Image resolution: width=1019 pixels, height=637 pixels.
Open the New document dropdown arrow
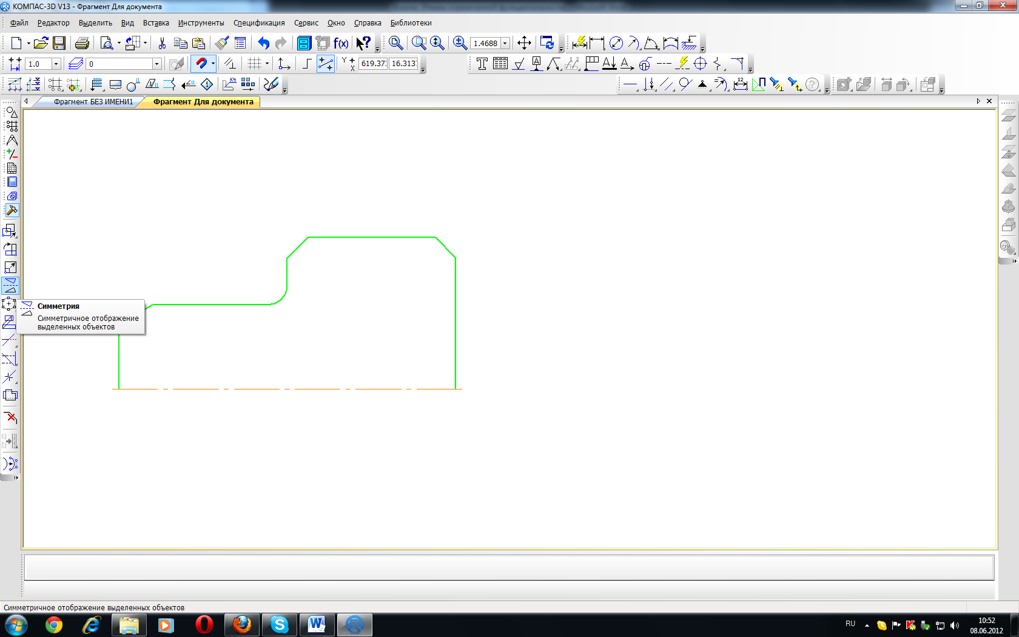tap(28, 43)
